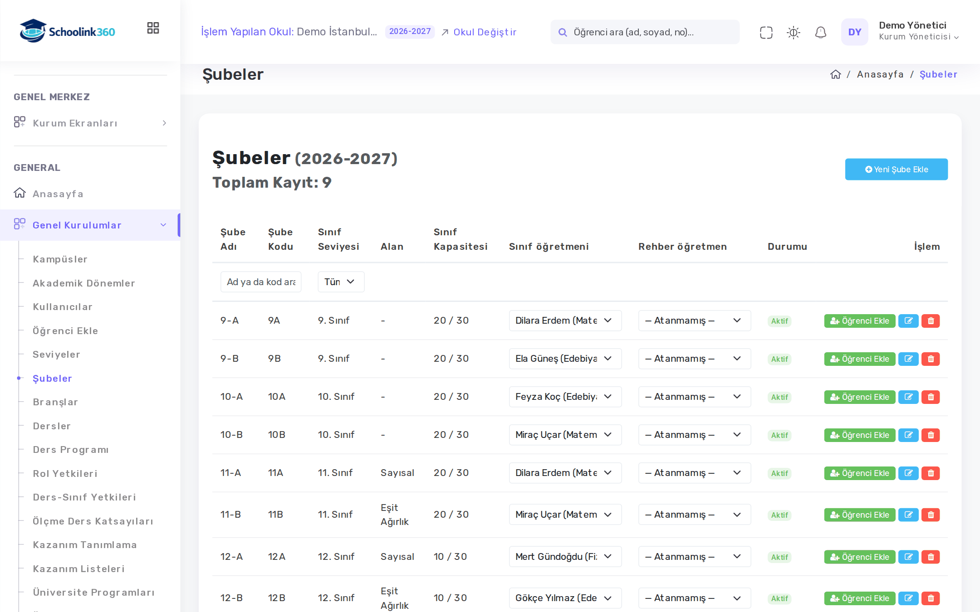Click Öğrenci Ekle button for 9-A
This screenshot has width=980, height=612.
859,321
